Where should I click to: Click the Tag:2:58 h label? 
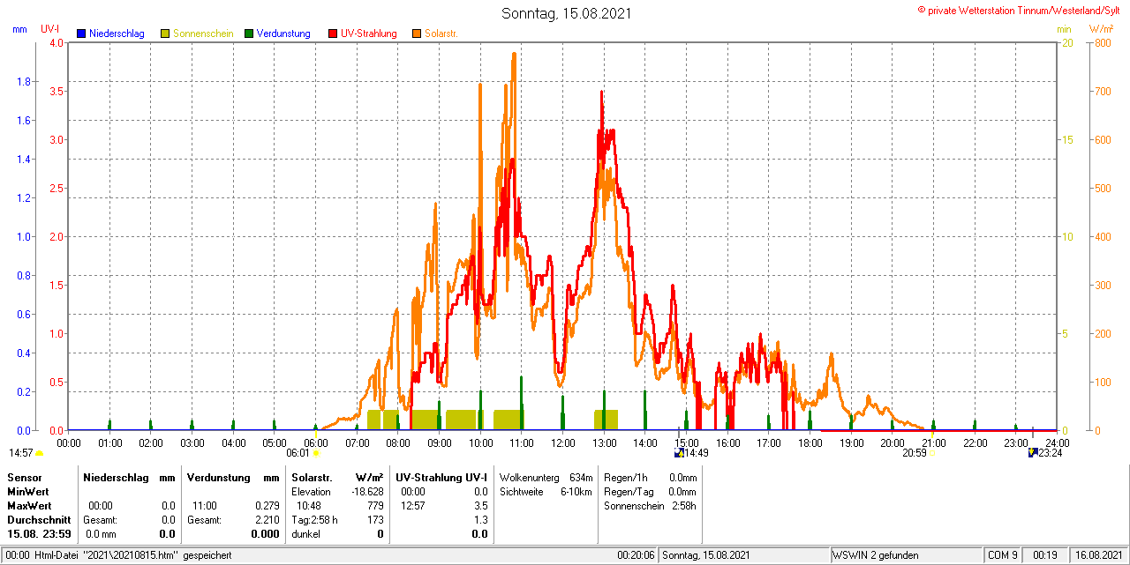click(315, 520)
